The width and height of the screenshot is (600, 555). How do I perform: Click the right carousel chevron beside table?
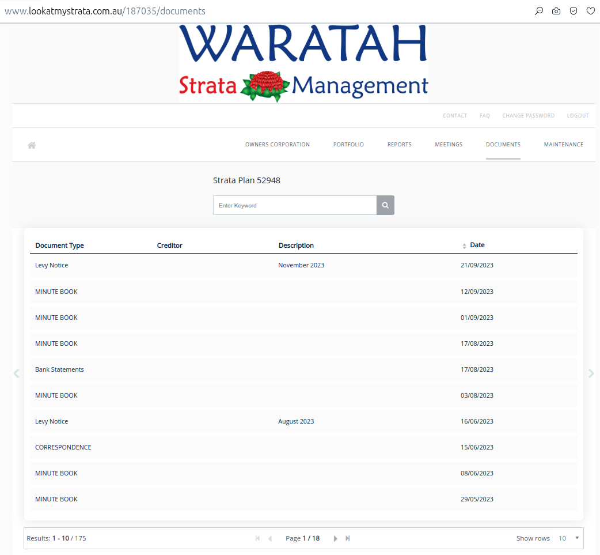pyautogui.click(x=591, y=373)
